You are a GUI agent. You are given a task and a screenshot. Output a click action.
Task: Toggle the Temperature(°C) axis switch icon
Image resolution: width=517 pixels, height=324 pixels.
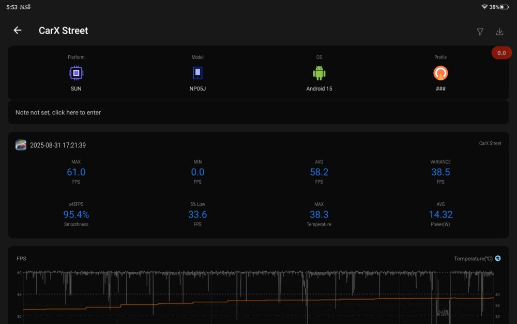pos(498,258)
